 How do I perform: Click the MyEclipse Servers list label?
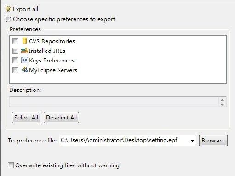coord(53,70)
